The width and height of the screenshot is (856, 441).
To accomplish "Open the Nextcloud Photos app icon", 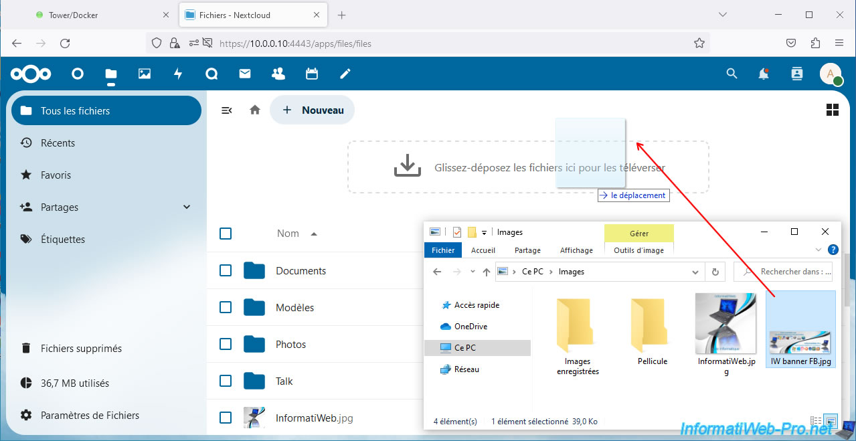I will point(145,74).
